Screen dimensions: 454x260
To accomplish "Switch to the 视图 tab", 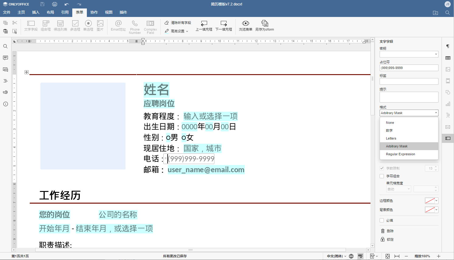I will tap(109, 12).
